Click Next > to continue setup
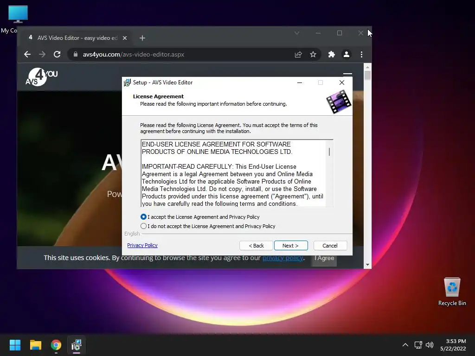Image resolution: width=475 pixels, height=356 pixels. (291, 246)
